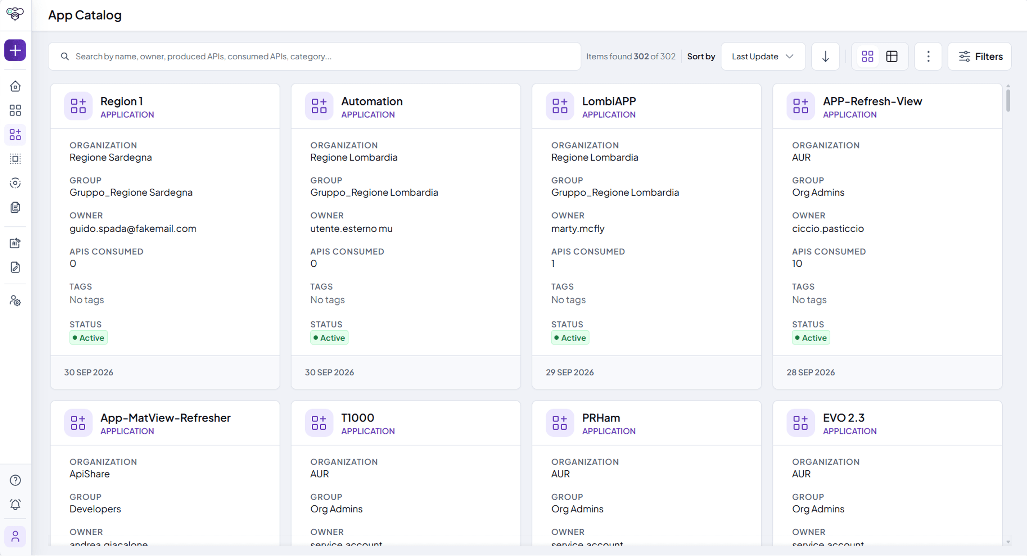Open the Filters panel
The width and height of the screenshot is (1029, 556).
pos(980,56)
